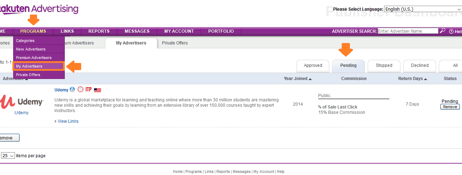
Task: Open the LINKS menu
Action: (x=67, y=31)
